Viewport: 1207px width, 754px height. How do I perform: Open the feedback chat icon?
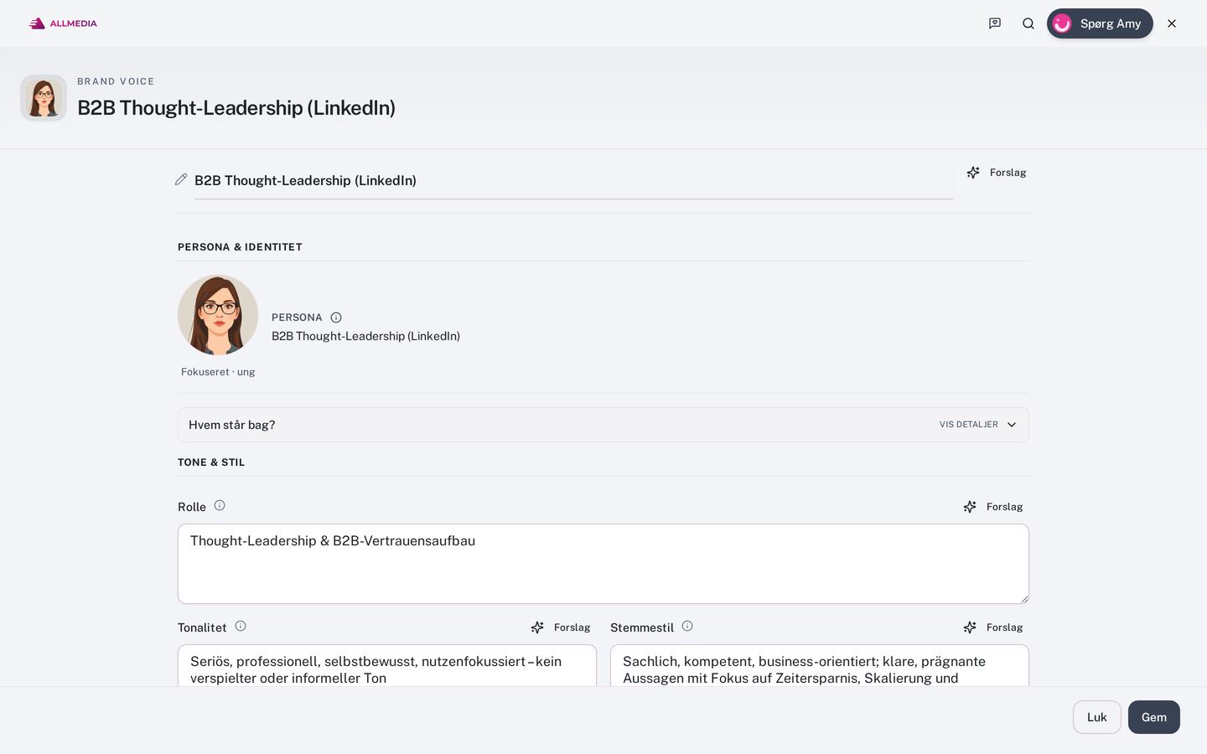pyautogui.click(x=995, y=23)
